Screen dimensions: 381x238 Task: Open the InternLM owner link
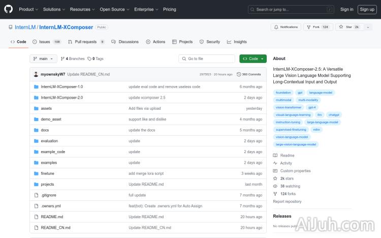(25, 27)
